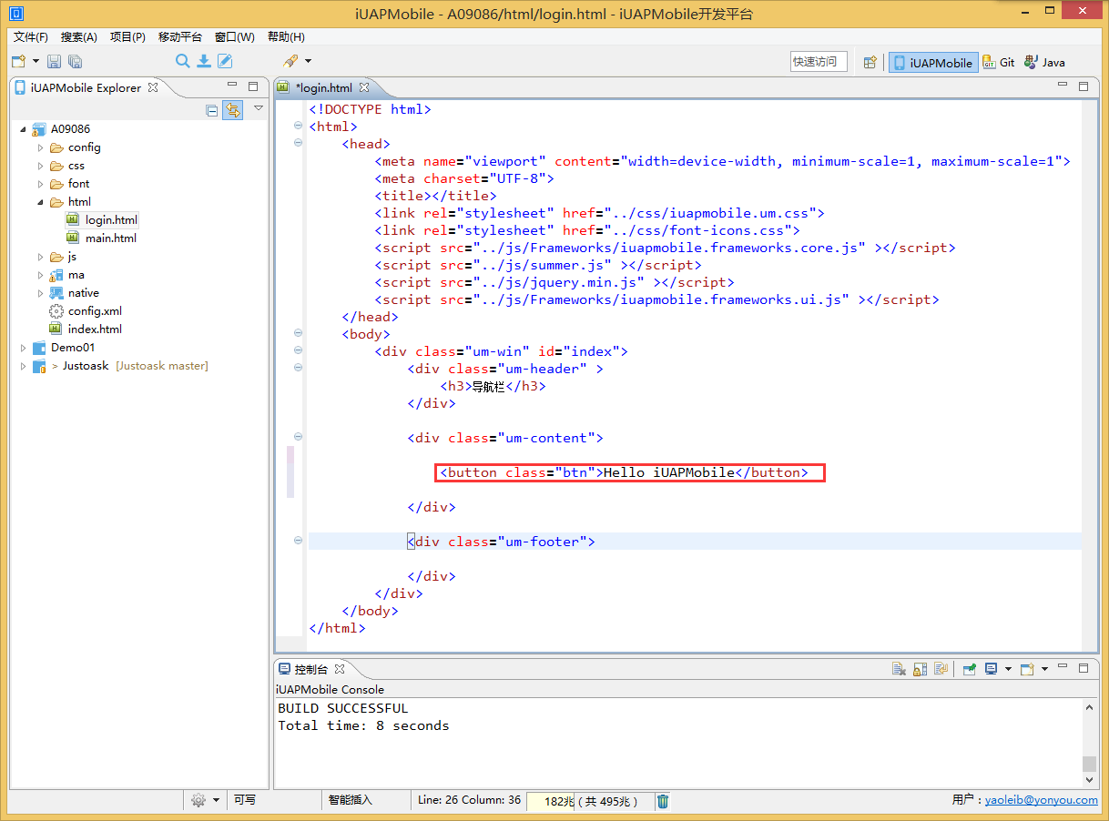1109x821 pixels.
Task: Click the Save disk icon
Action: pos(55,61)
